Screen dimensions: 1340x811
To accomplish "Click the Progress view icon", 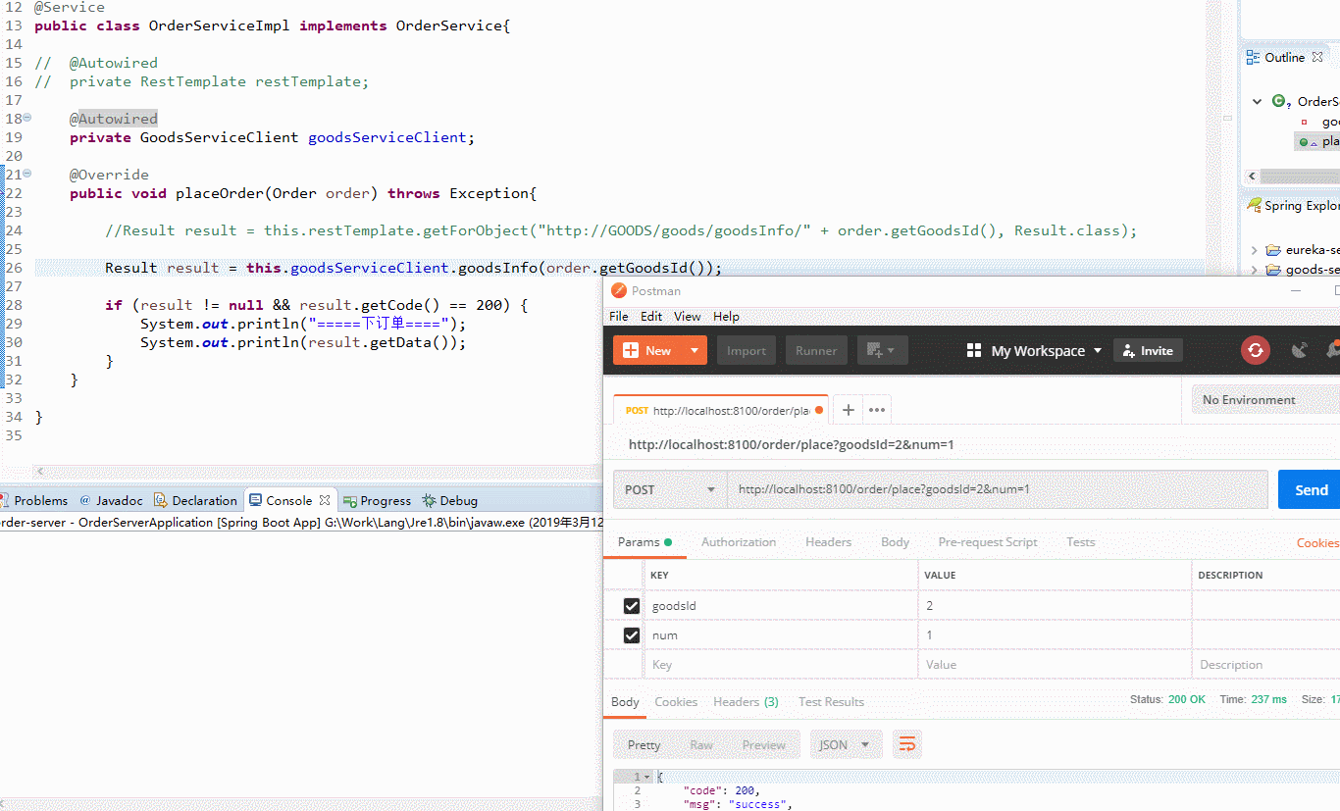I will [x=350, y=500].
